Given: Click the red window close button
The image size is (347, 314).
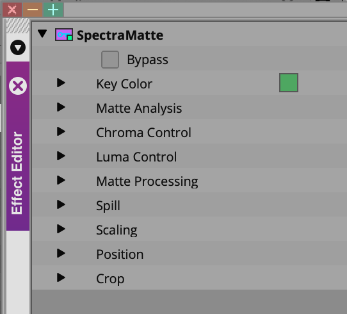Looking at the screenshot, I should click(x=12, y=10).
